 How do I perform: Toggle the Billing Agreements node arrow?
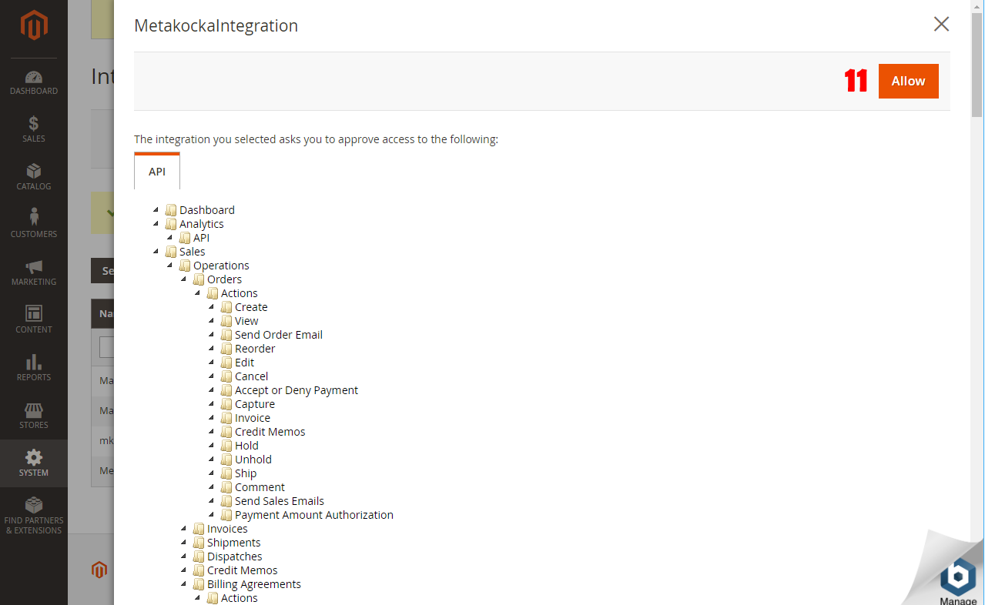(184, 583)
